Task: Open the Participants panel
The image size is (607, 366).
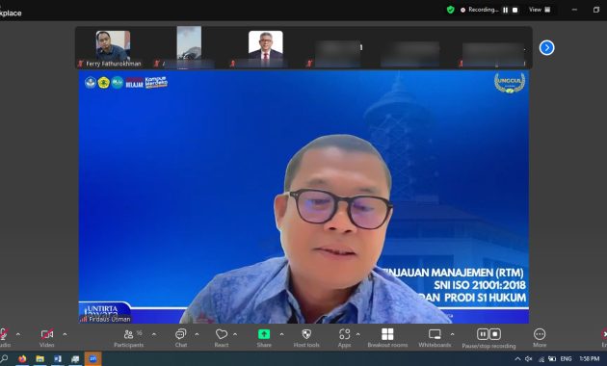Action: tap(129, 338)
